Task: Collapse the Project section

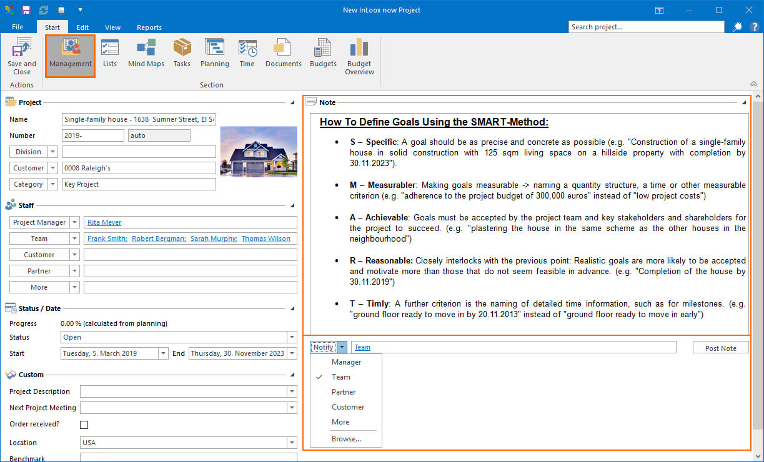Action: click(291, 102)
